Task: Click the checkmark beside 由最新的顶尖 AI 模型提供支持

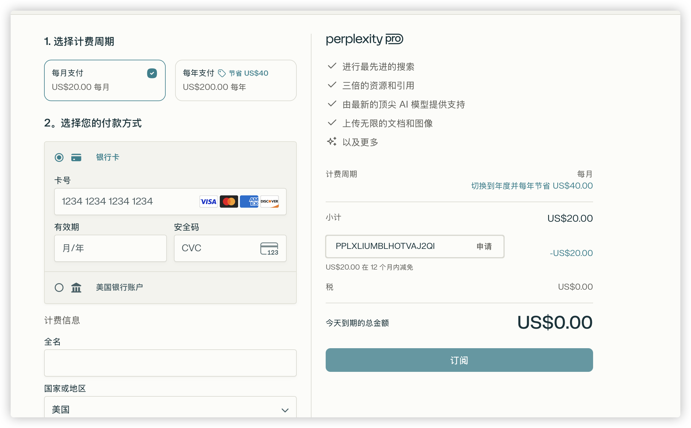Action: (332, 104)
